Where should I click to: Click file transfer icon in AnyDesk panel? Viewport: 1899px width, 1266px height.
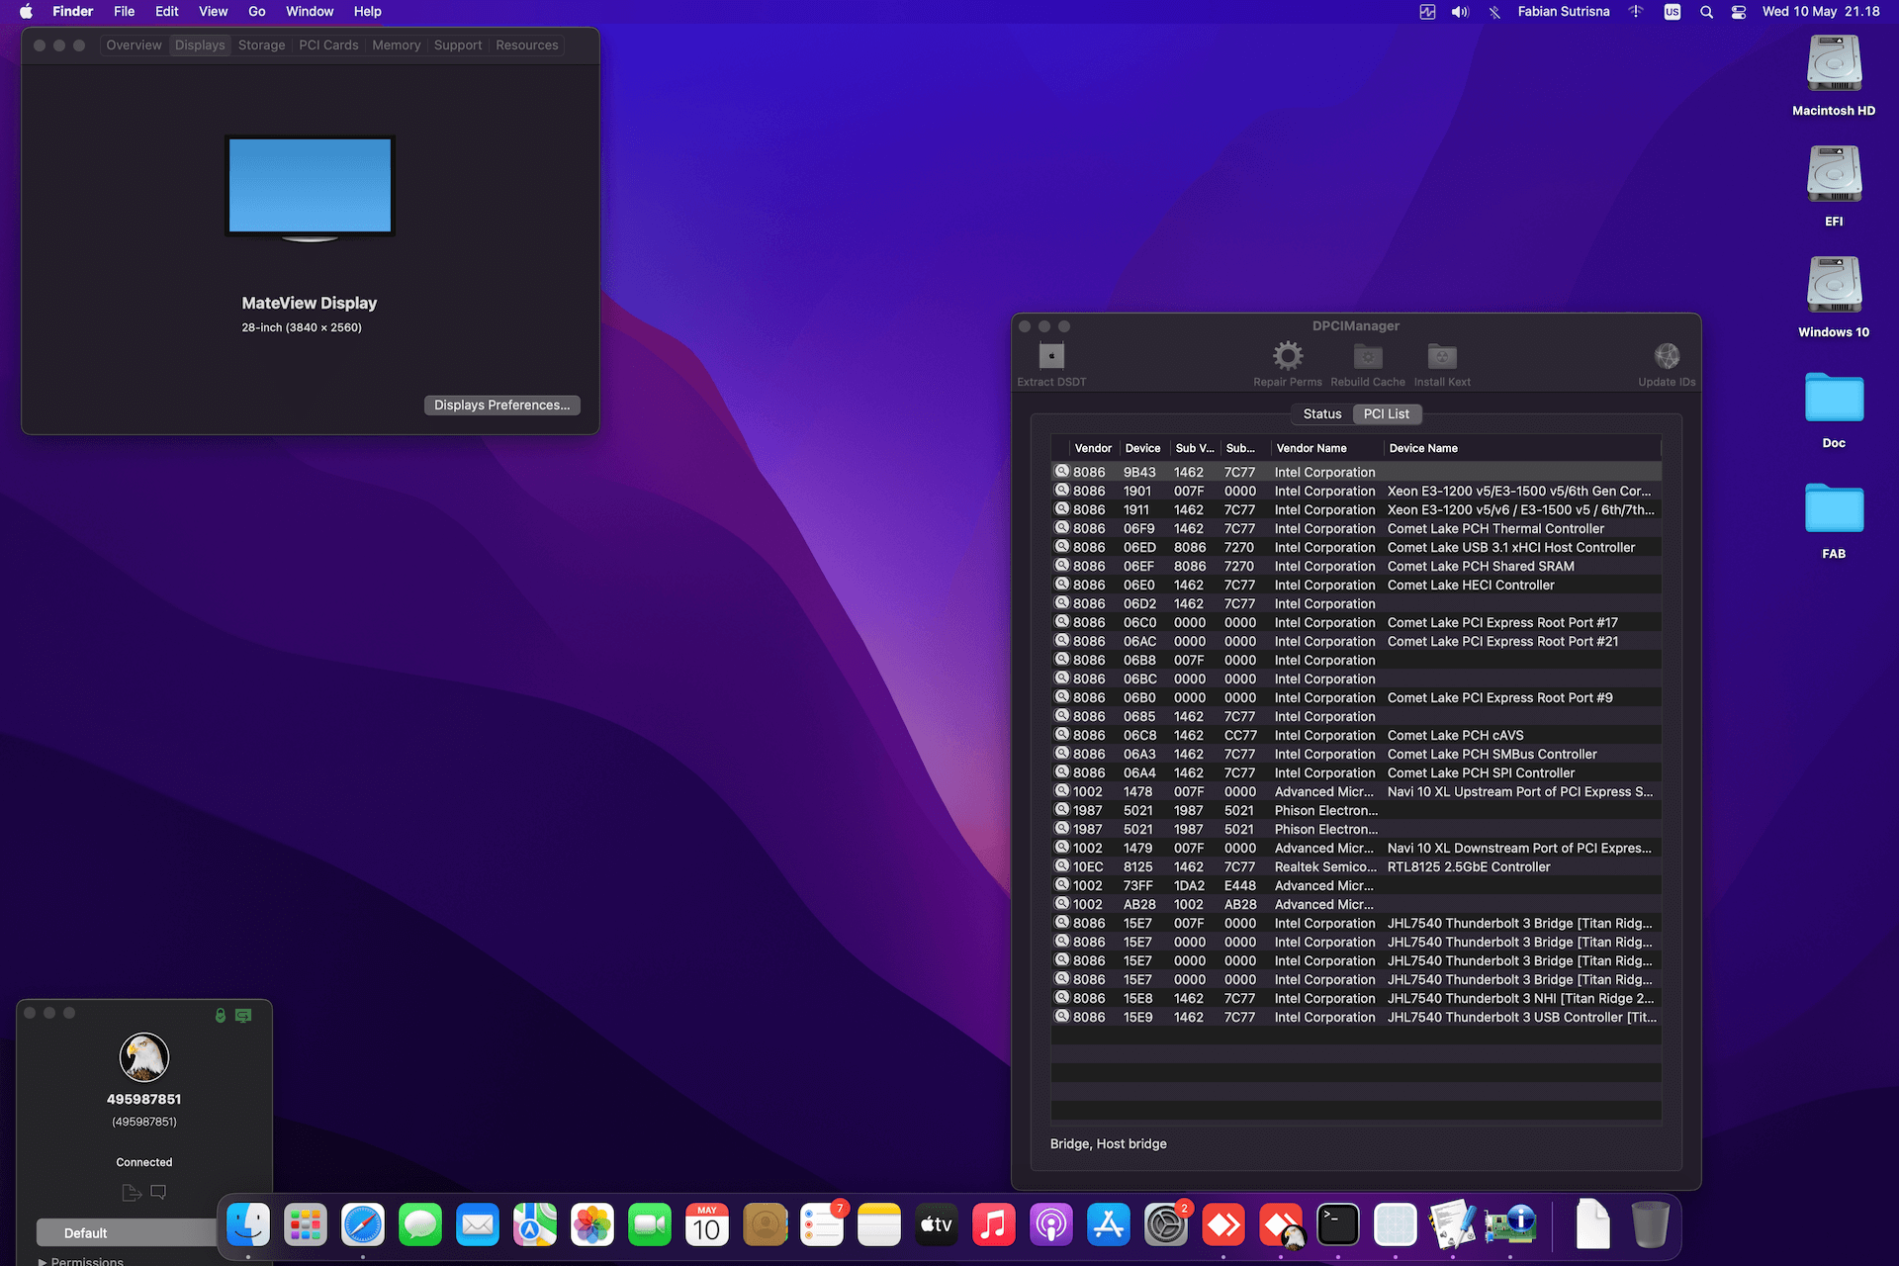[x=132, y=1193]
